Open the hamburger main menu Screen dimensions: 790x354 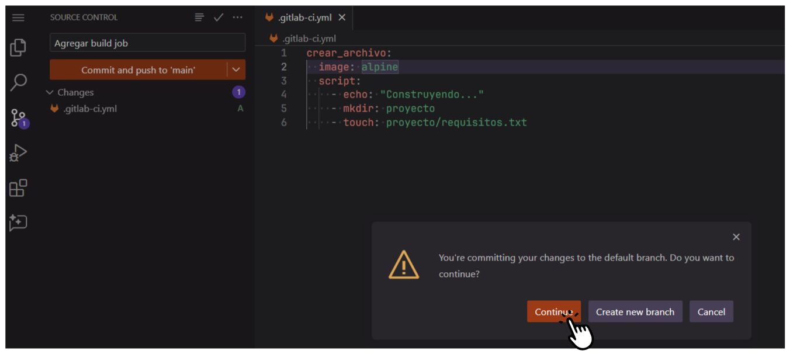tap(18, 18)
